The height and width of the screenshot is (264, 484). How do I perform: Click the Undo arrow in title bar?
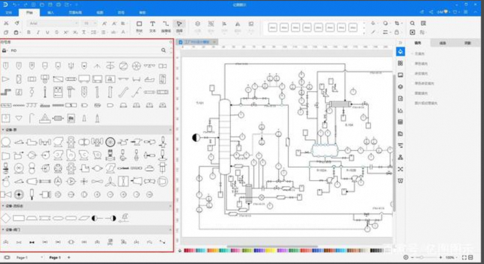click(14, 5)
